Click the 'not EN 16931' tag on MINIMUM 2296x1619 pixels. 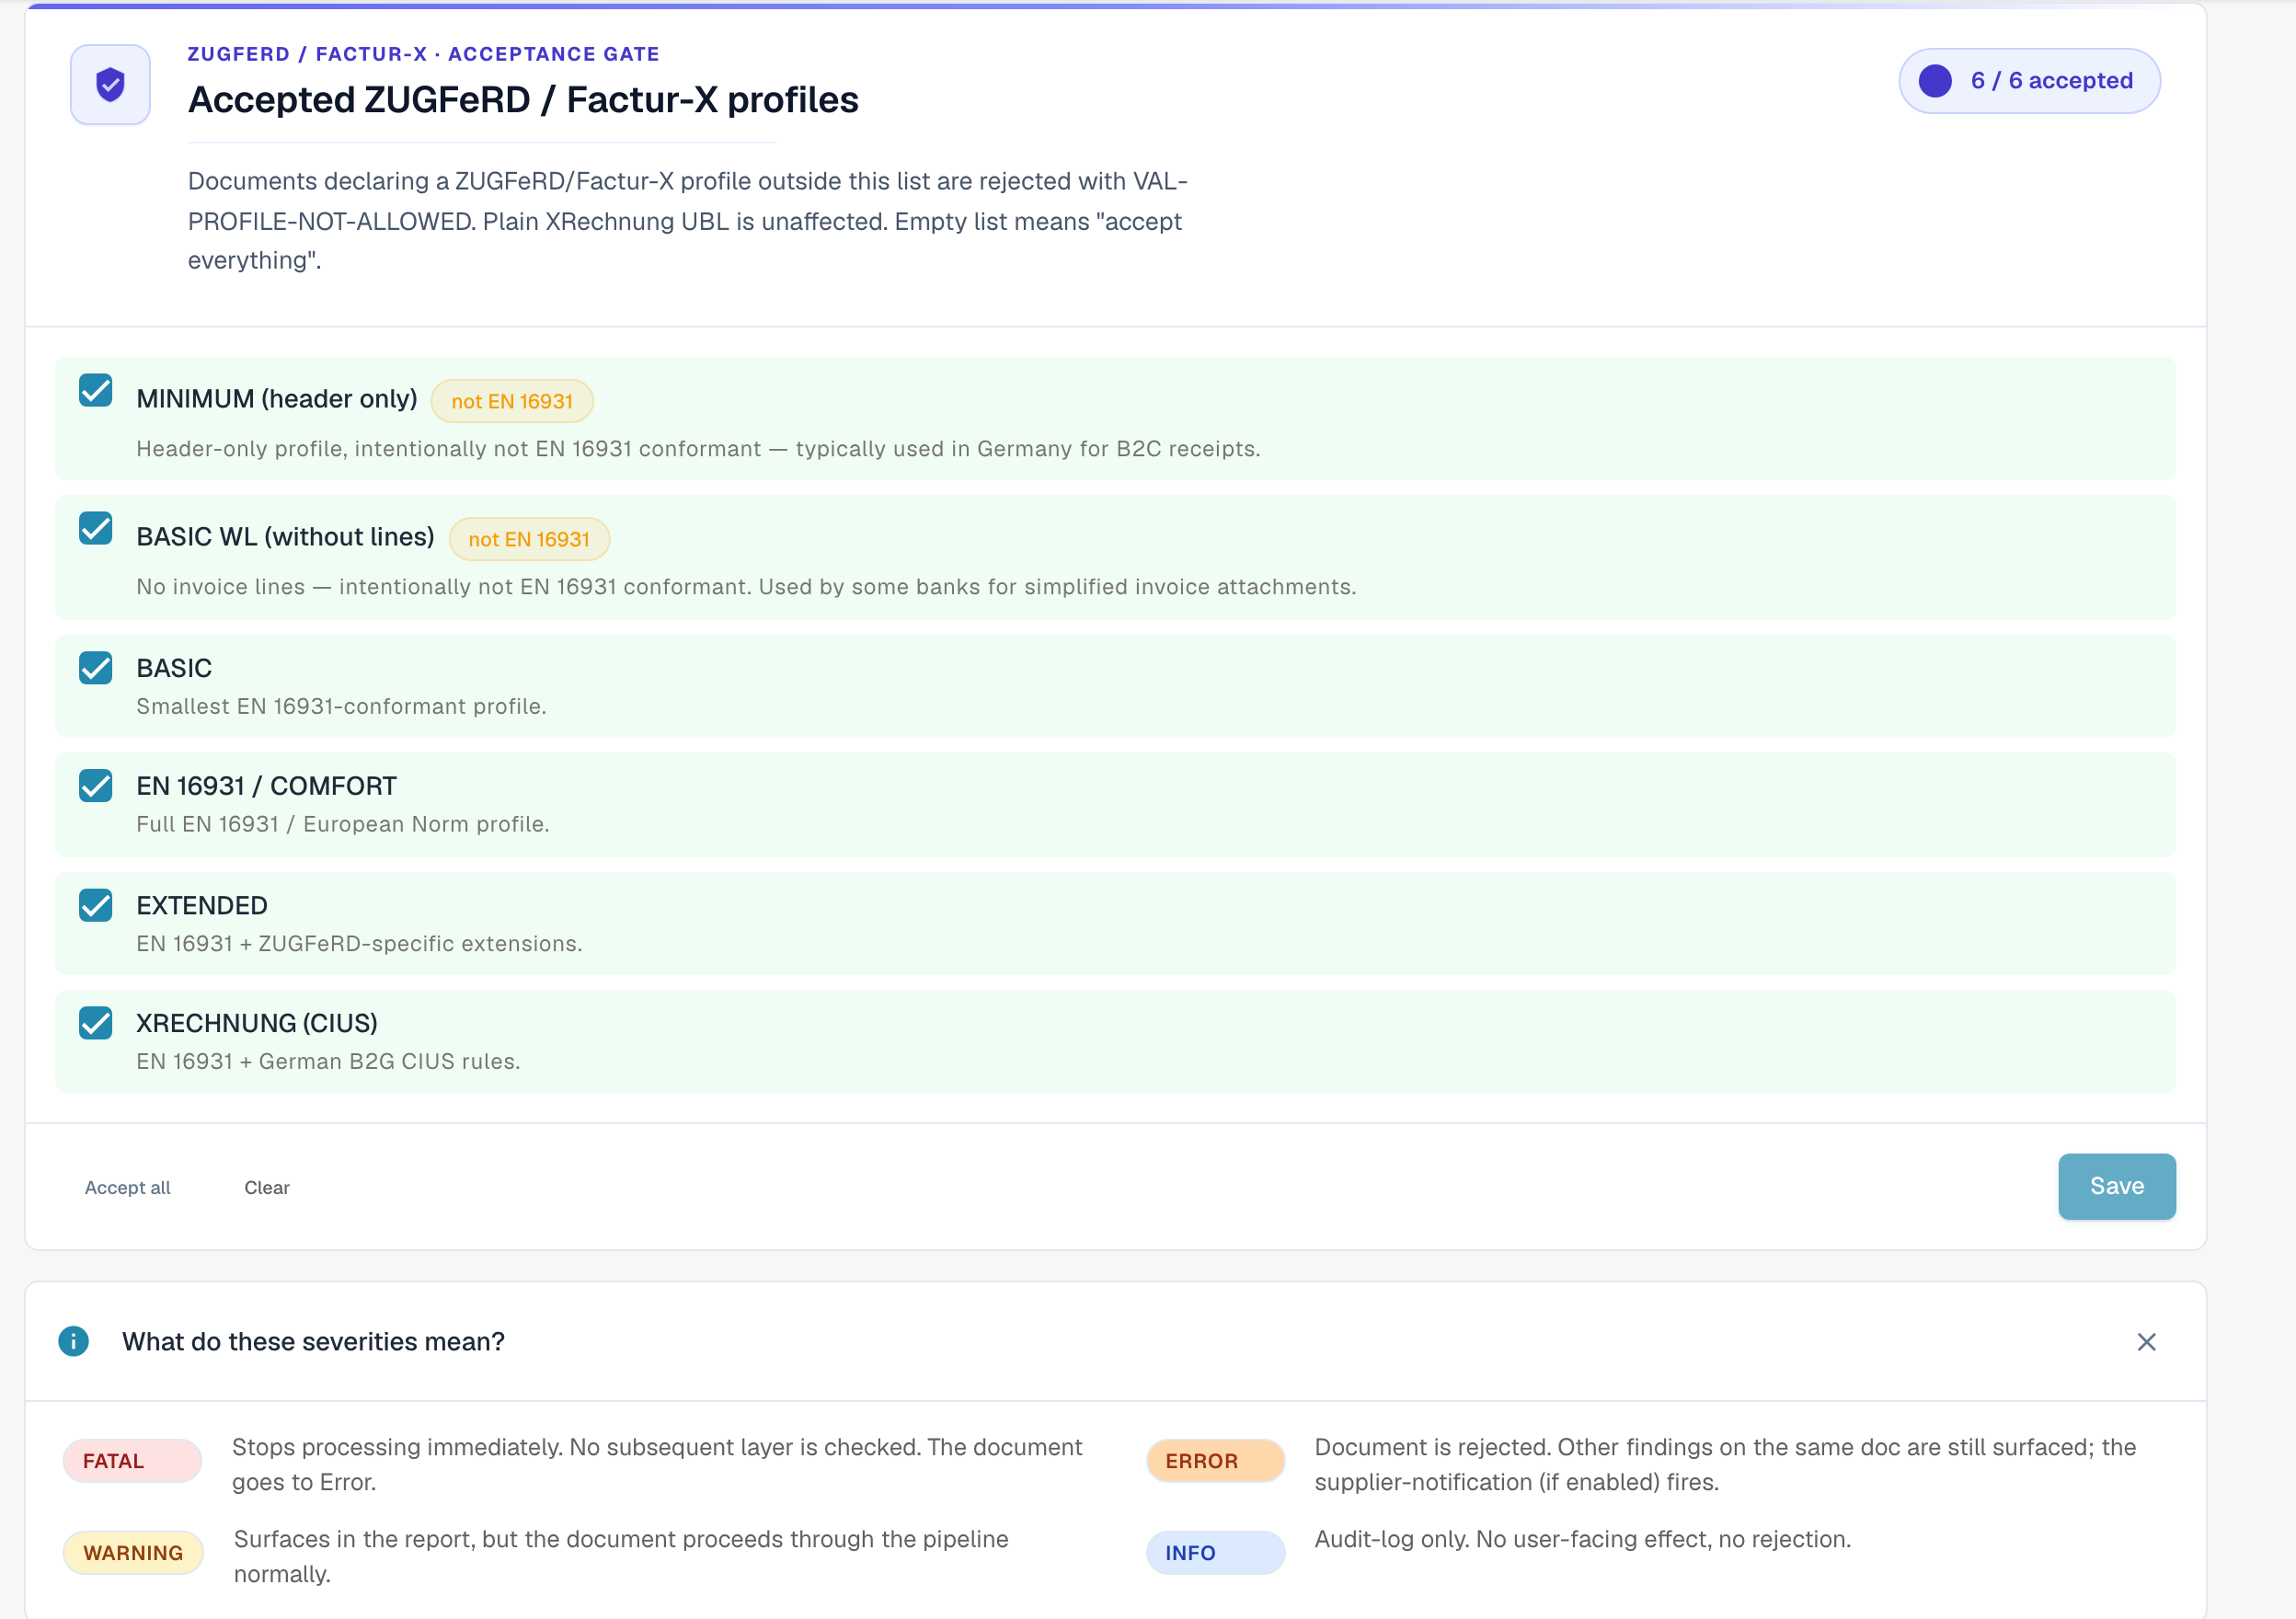point(512,401)
